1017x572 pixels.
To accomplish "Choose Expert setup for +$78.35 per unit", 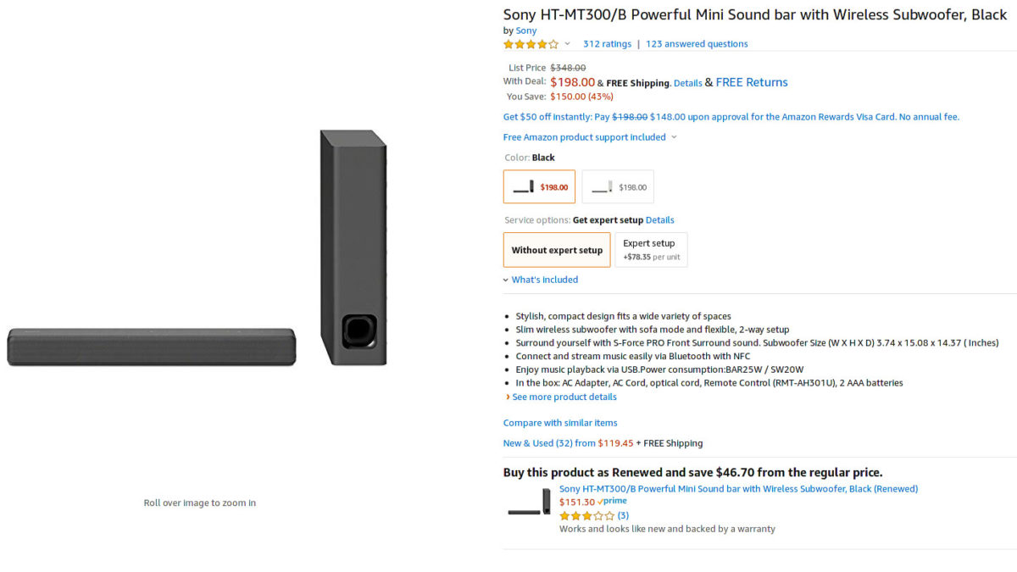I will tap(651, 250).
